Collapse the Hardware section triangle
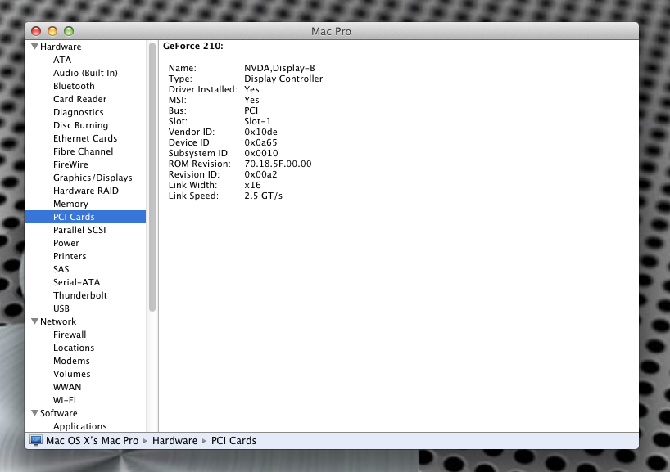The width and height of the screenshot is (670, 472). click(x=35, y=47)
